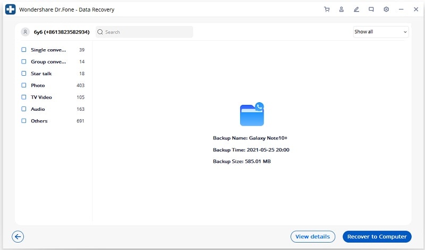Open the Others category

pos(39,121)
